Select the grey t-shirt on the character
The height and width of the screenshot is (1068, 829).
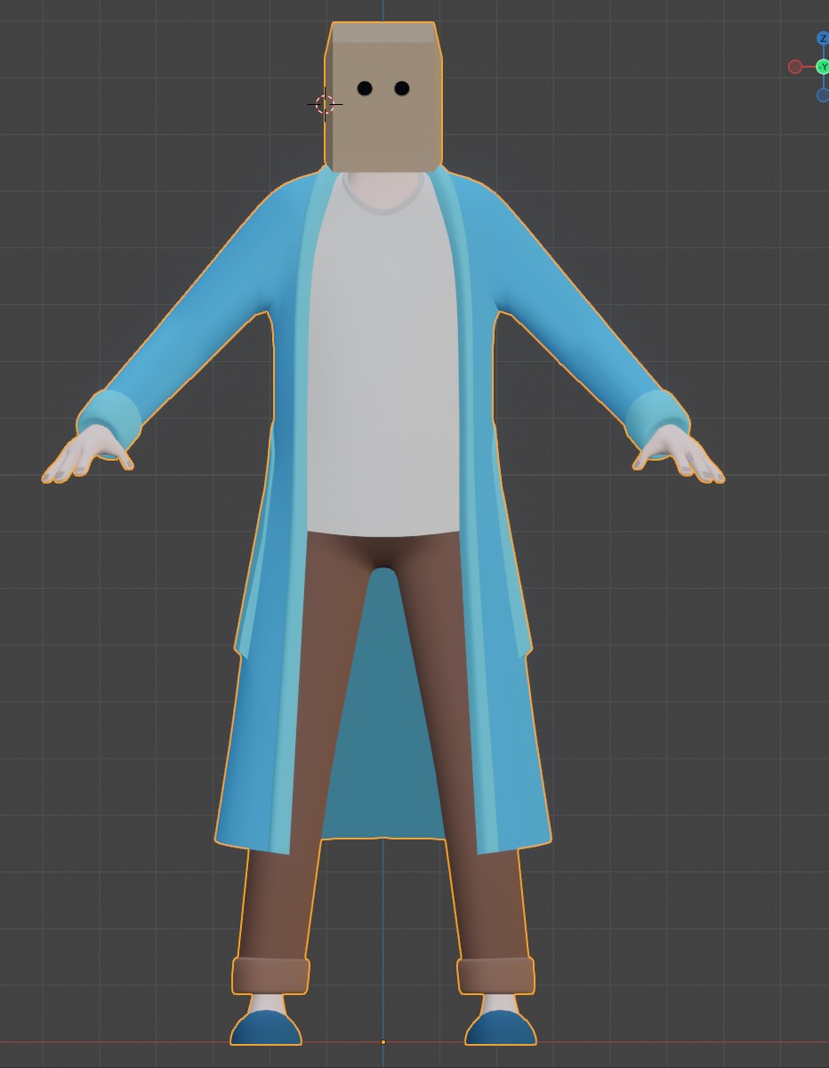[x=383, y=356]
